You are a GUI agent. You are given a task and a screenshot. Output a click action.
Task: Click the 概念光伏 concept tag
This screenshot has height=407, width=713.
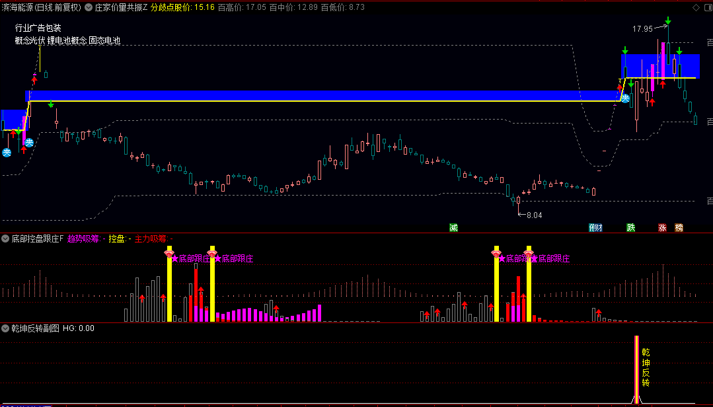(x=30, y=40)
